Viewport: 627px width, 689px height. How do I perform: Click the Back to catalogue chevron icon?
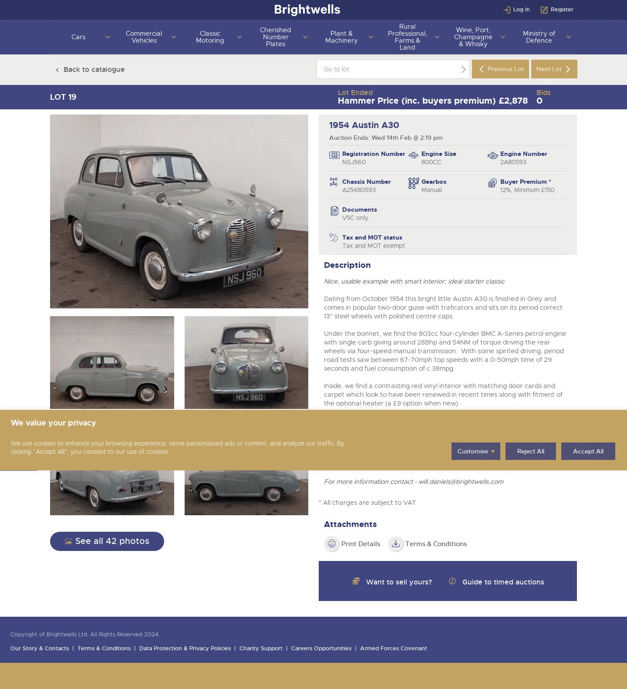point(57,70)
